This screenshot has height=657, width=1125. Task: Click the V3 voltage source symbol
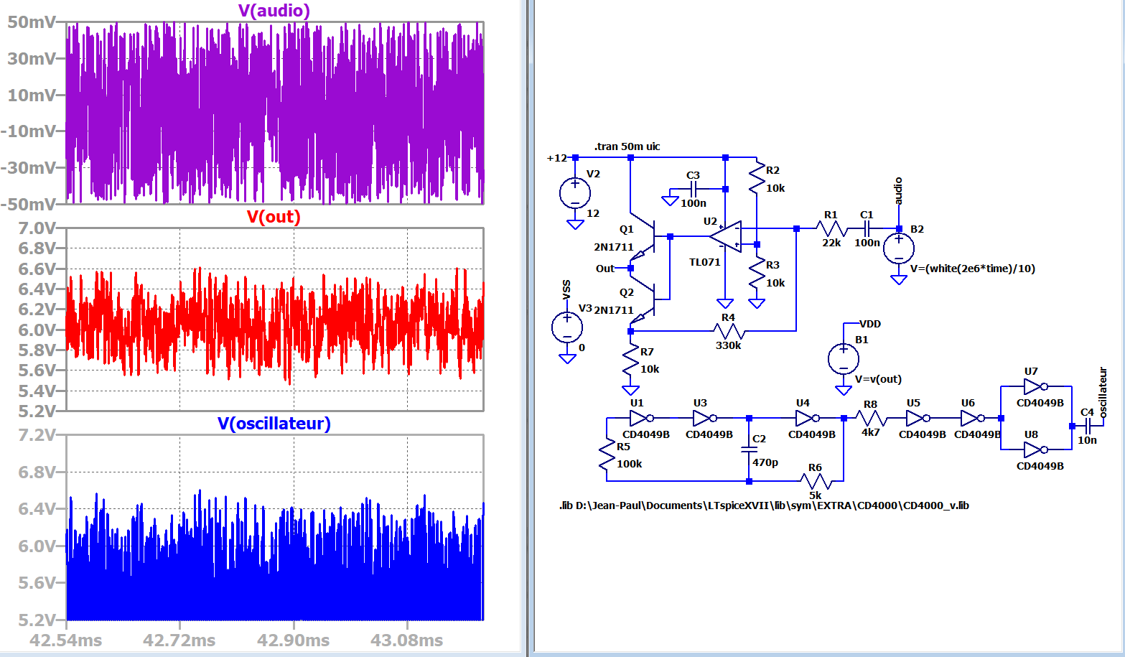567,327
